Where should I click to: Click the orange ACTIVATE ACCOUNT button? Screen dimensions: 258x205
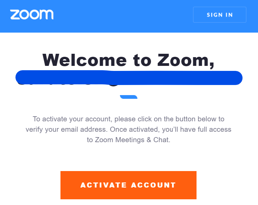(x=128, y=185)
